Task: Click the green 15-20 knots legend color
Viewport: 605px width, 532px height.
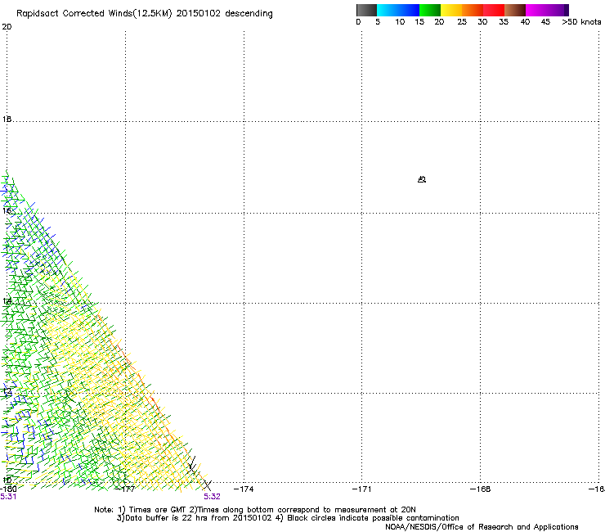Action: coord(430,10)
